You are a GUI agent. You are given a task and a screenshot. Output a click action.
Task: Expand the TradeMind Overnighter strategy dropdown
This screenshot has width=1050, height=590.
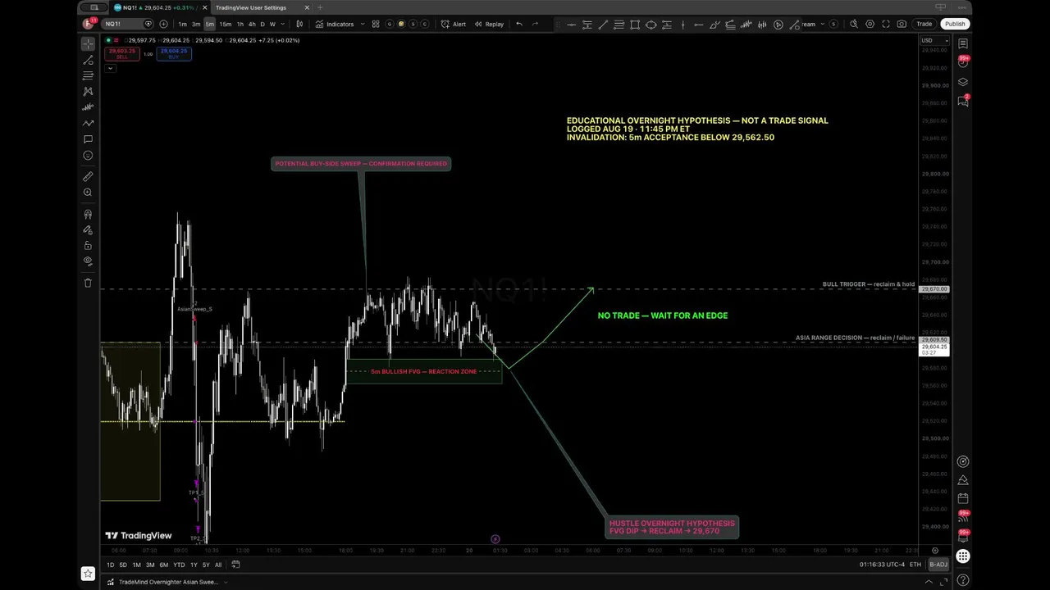point(226,582)
